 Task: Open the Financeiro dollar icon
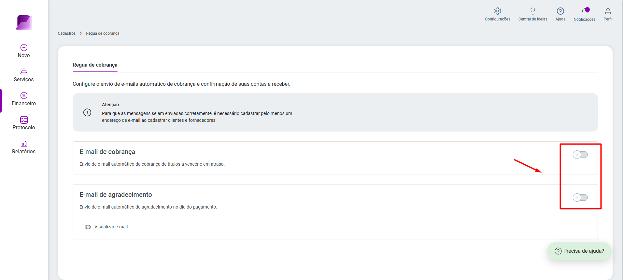tap(24, 95)
